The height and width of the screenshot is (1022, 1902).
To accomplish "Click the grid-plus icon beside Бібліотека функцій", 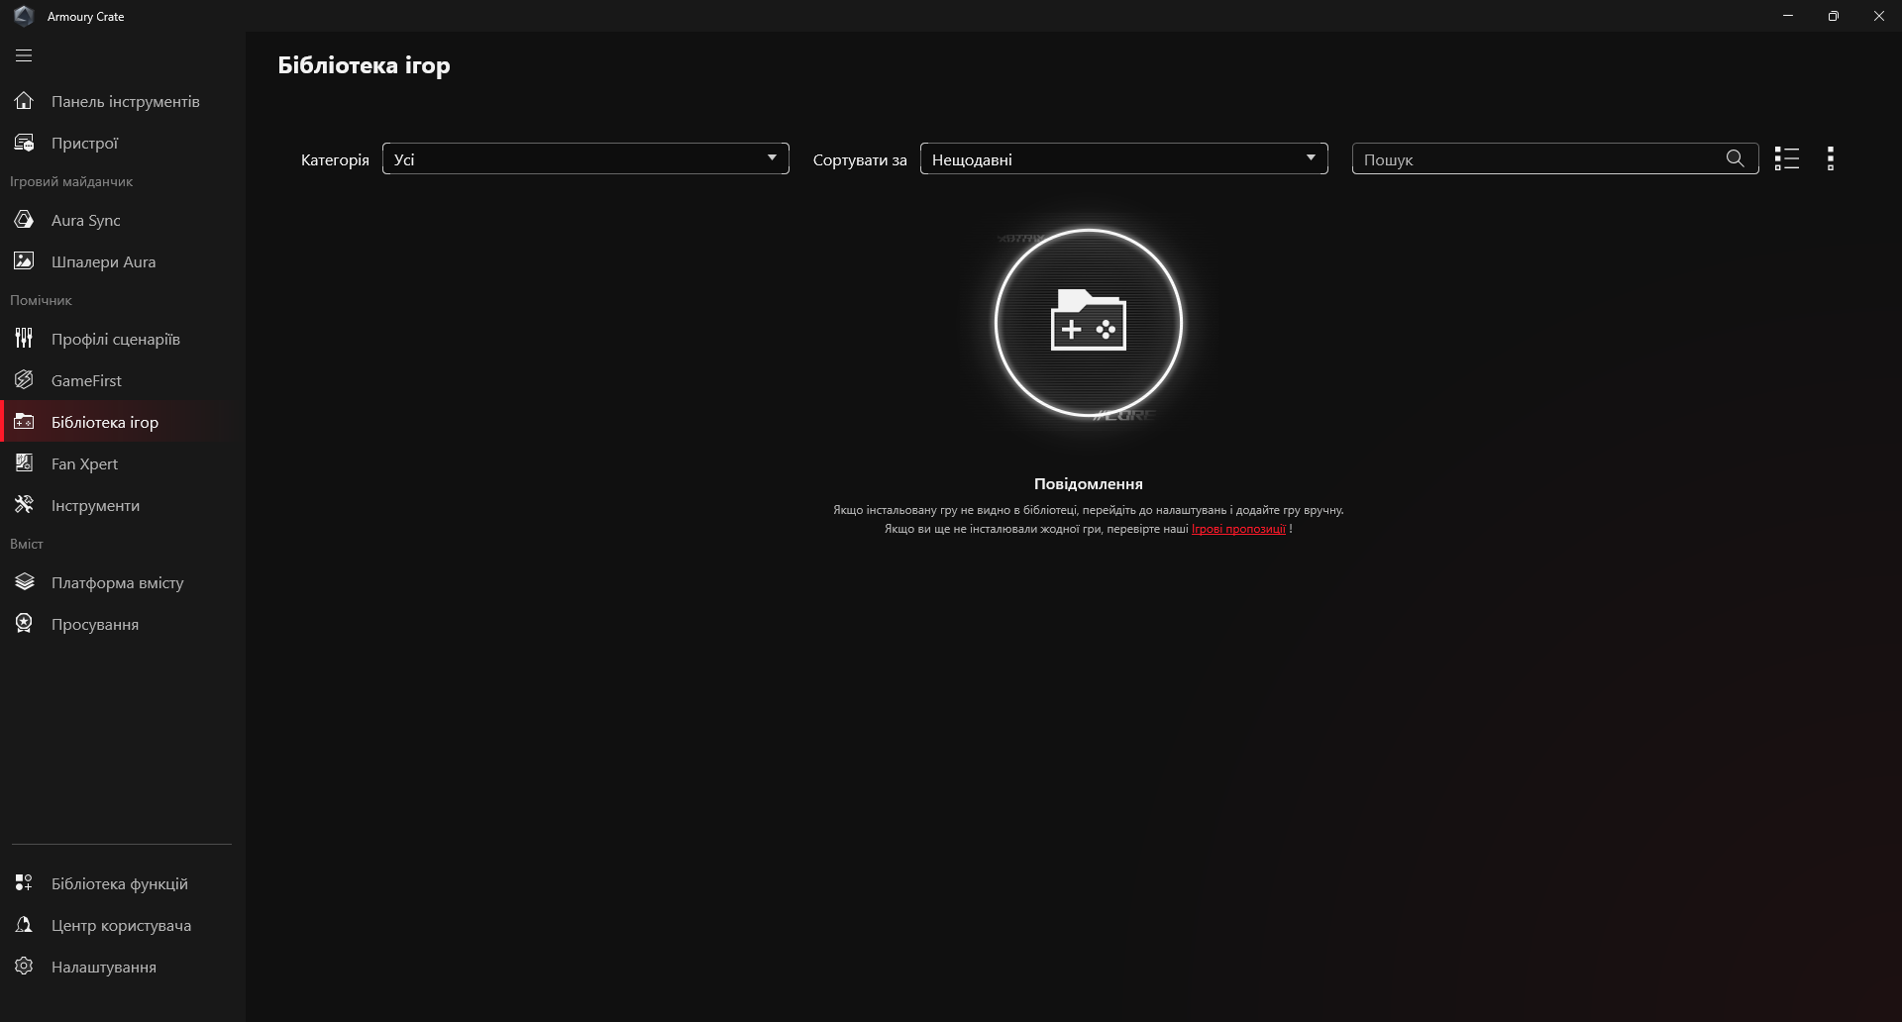I will point(24,883).
